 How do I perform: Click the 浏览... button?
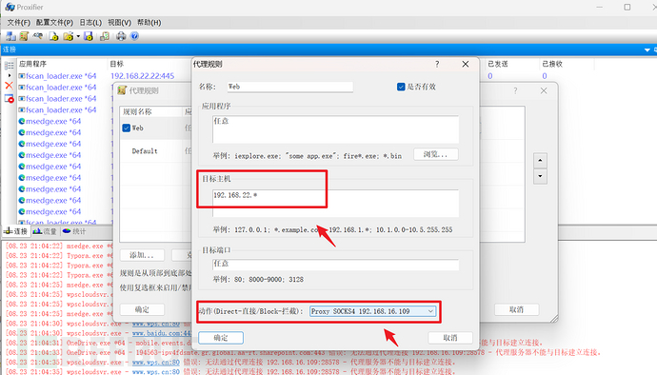tap(436, 154)
